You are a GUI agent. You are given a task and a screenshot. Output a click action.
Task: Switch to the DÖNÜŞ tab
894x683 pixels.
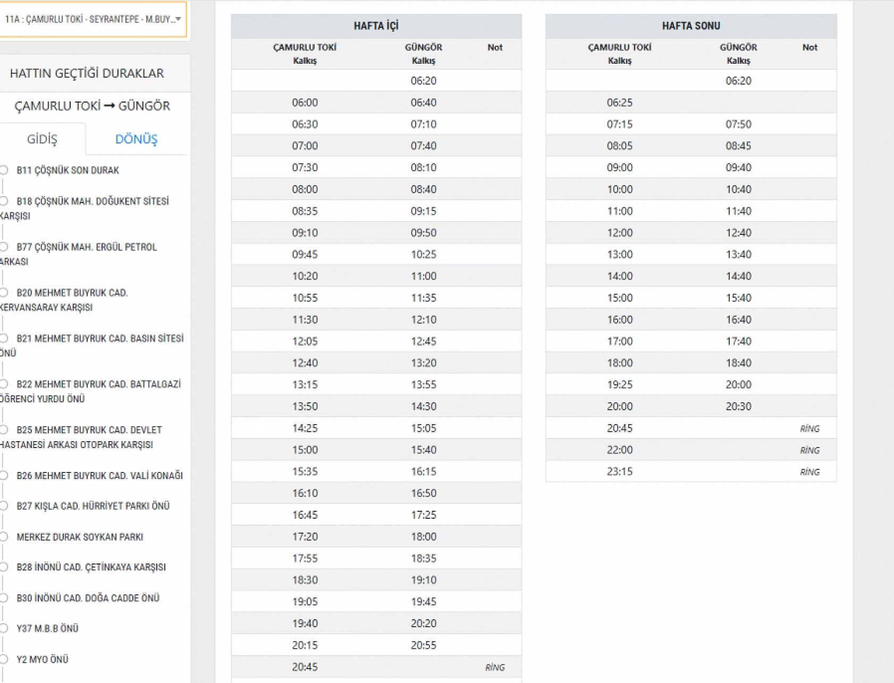[136, 139]
